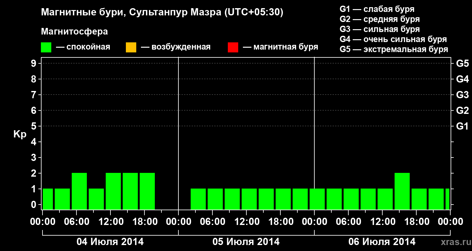Click the 'G5 — экстремальная буря' legend line
Viewport: 472px width, 251px height.
(x=394, y=49)
